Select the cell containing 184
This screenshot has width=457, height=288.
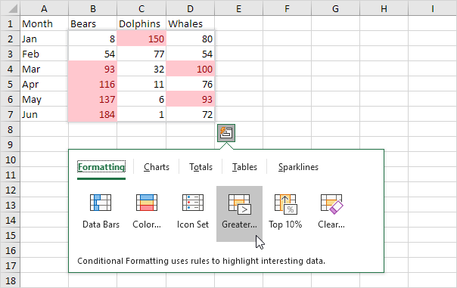92,114
